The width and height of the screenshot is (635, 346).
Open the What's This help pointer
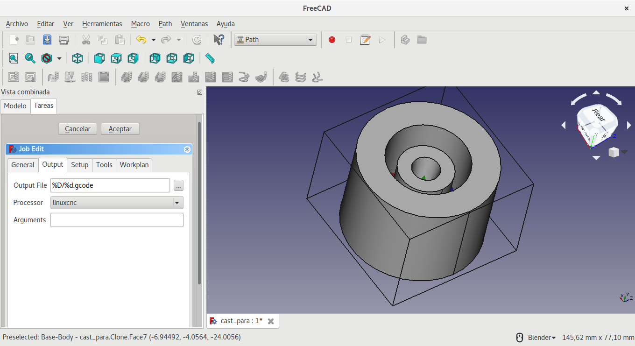coord(219,40)
